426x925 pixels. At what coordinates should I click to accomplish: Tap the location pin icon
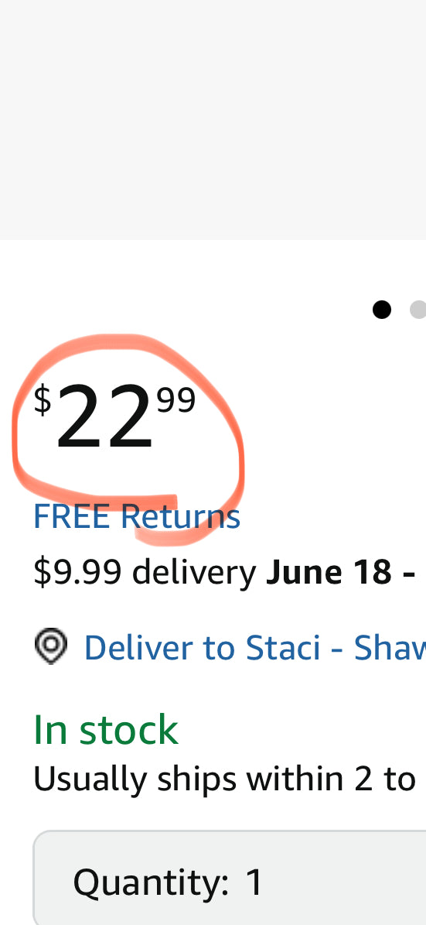(x=51, y=646)
